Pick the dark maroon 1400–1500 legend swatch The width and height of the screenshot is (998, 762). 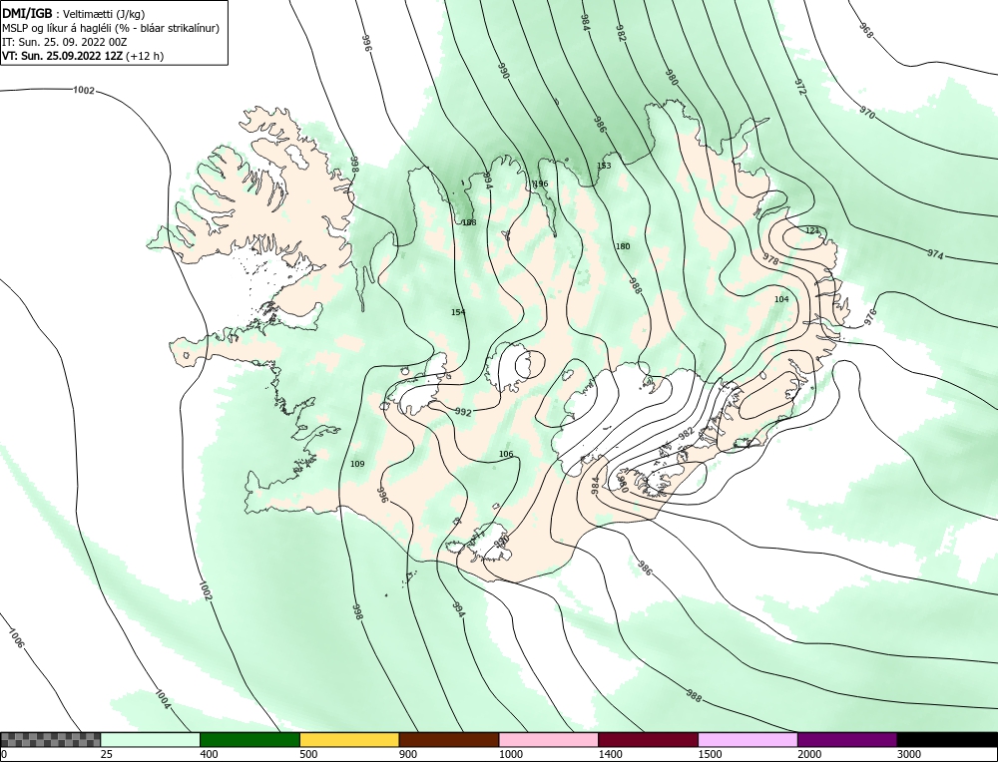click(648, 739)
